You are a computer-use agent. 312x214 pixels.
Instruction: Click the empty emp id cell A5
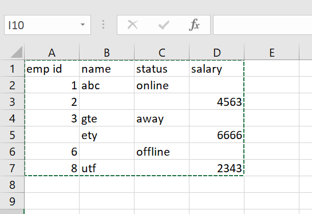click(52, 134)
